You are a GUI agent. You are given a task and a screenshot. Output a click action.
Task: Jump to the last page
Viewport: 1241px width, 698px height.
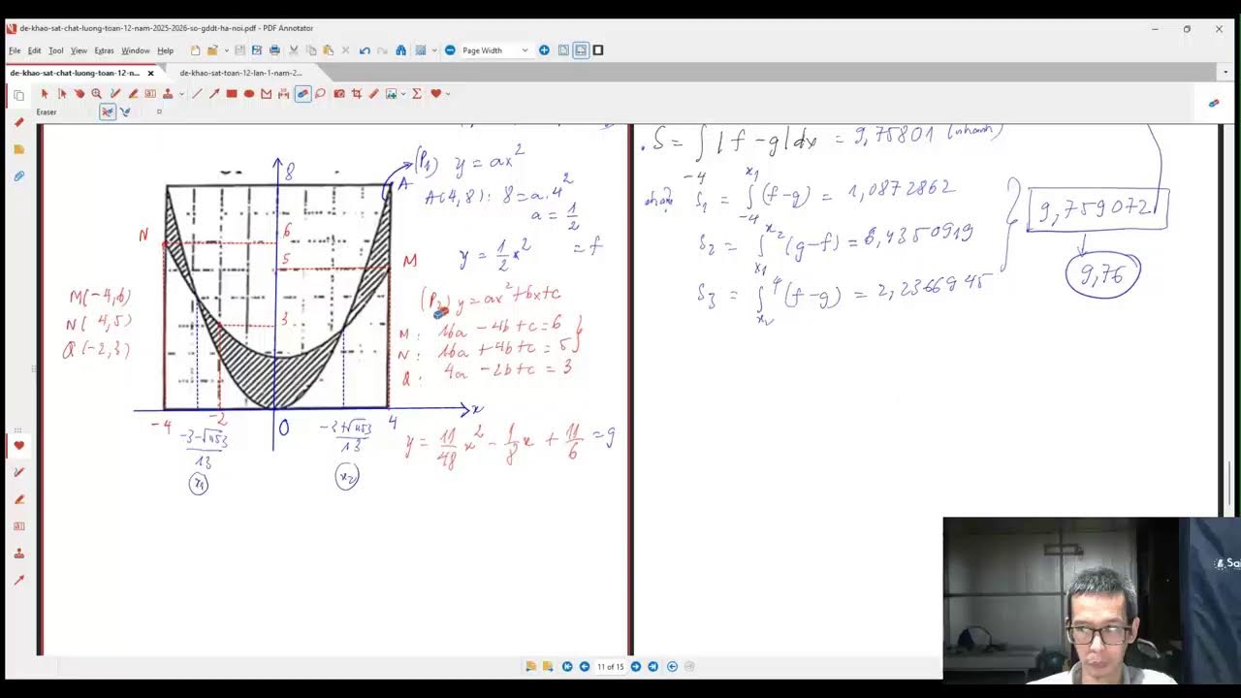(x=653, y=667)
